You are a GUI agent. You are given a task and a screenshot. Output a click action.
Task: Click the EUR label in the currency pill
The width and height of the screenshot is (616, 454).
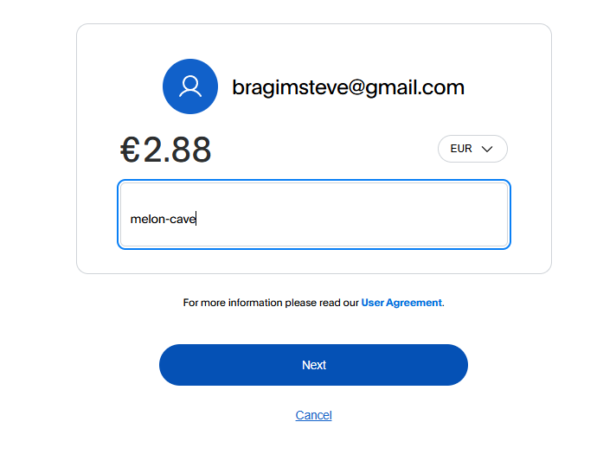point(461,149)
